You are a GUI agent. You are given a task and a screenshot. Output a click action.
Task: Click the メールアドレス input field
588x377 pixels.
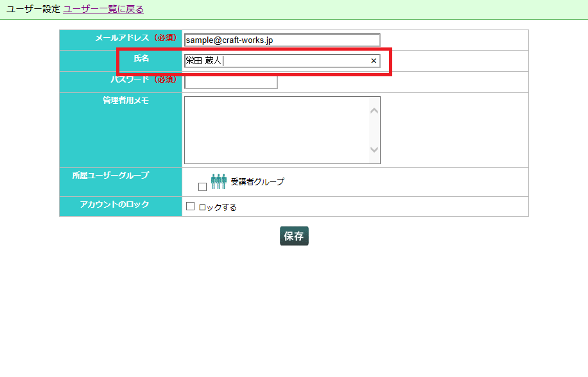click(x=282, y=40)
